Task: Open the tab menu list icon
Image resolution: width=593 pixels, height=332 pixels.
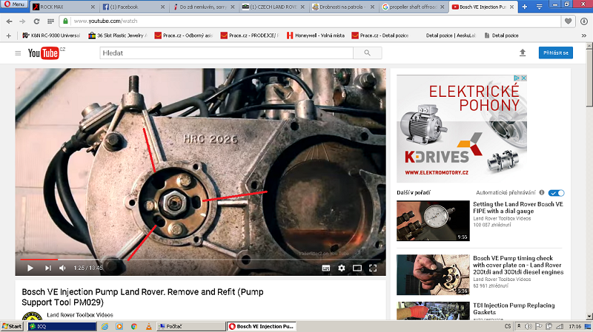Action: [x=540, y=7]
